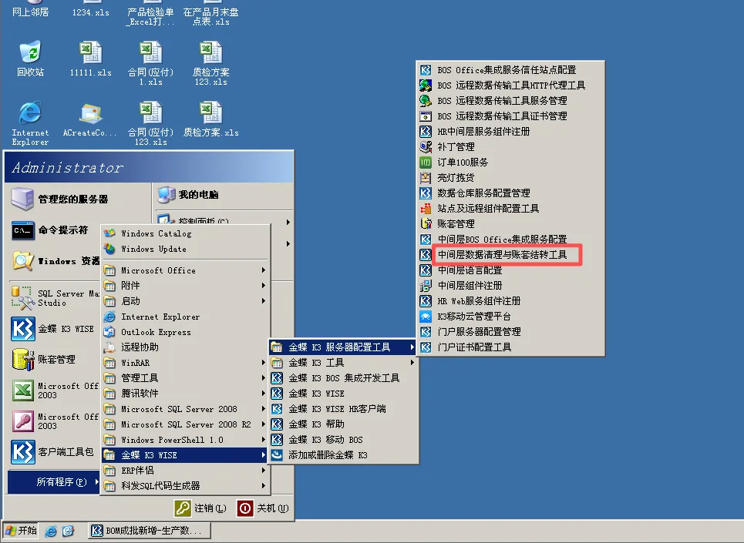Select 质检方案.xls desktop file

tap(211, 119)
